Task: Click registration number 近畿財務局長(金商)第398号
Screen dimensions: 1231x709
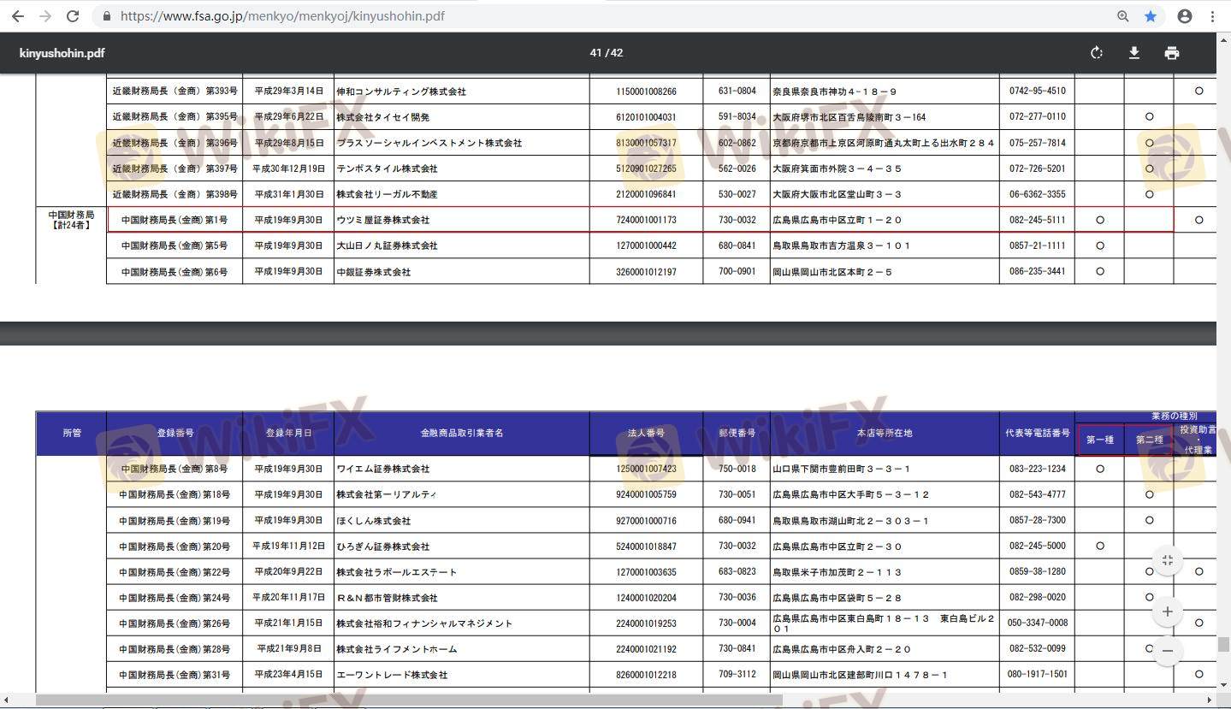Action: [x=175, y=194]
